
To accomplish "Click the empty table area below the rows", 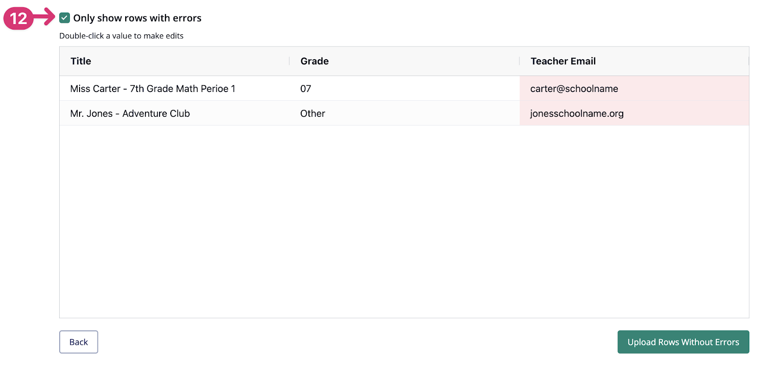I will [x=404, y=221].
